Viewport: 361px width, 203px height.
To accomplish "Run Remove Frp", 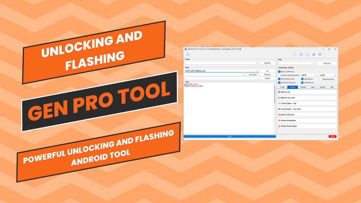I will [307, 92].
